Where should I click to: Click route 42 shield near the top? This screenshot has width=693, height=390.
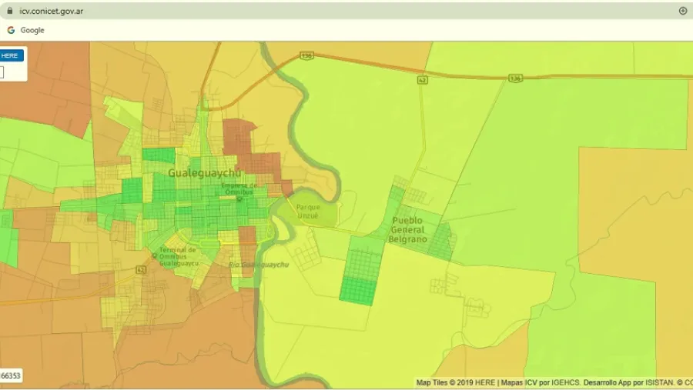point(422,79)
